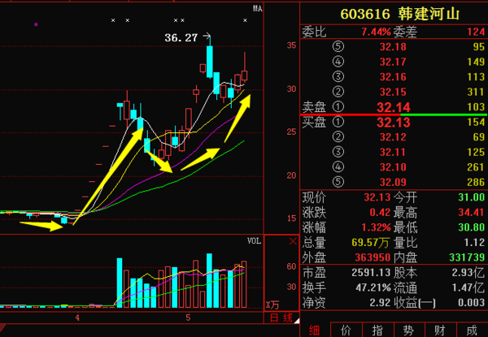This screenshot has height=337, width=488.
Task: Switch to the 价 tab
Action: [x=346, y=330]
